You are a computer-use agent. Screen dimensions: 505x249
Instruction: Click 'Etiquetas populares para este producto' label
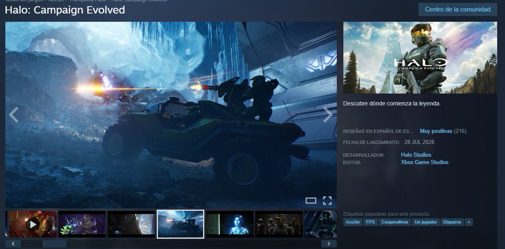pyautogui.click(x=387, y=214)
